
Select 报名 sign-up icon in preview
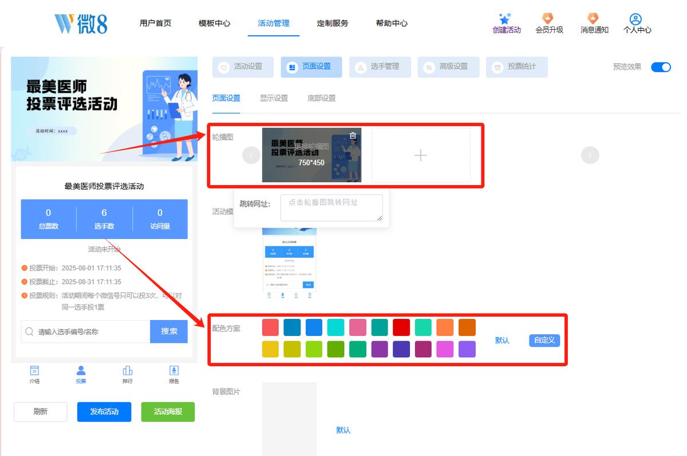pyautogui.click(x=174, y=371)
